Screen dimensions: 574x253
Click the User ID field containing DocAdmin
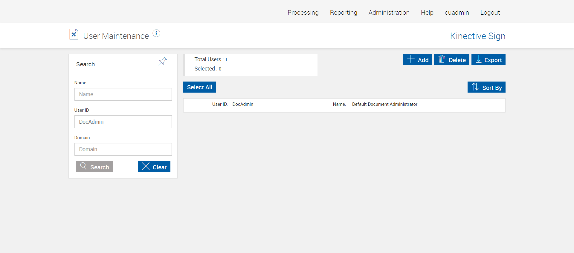tap(123, 122)
